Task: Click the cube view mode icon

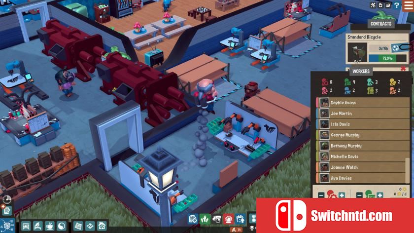Action: 7,226
